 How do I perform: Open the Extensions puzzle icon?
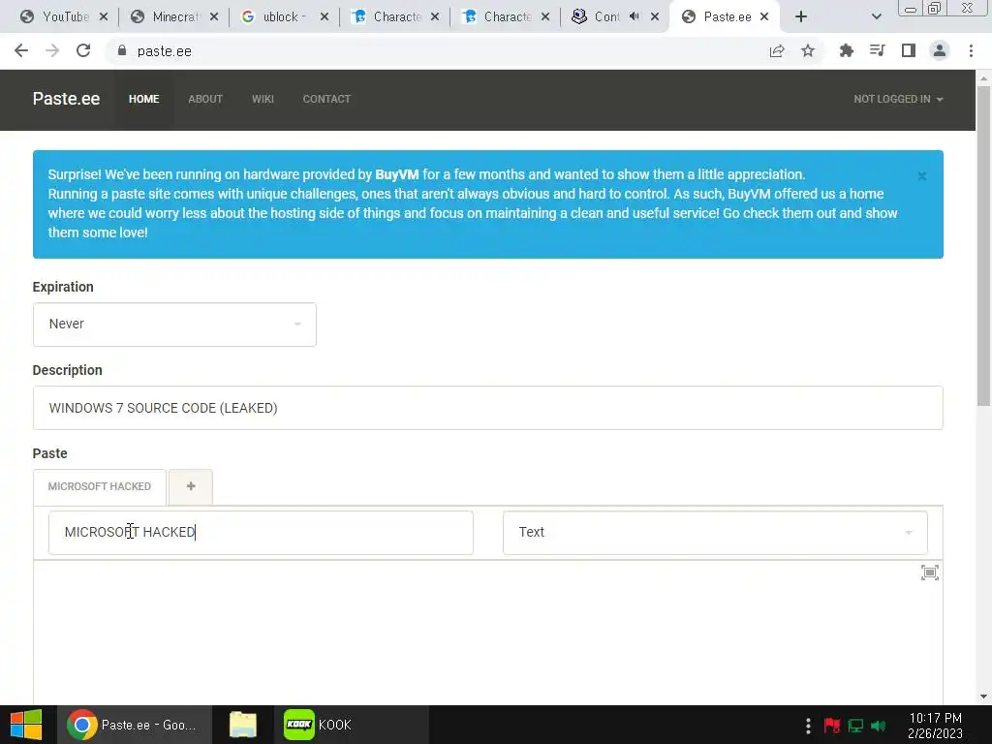tap(846, 50)
